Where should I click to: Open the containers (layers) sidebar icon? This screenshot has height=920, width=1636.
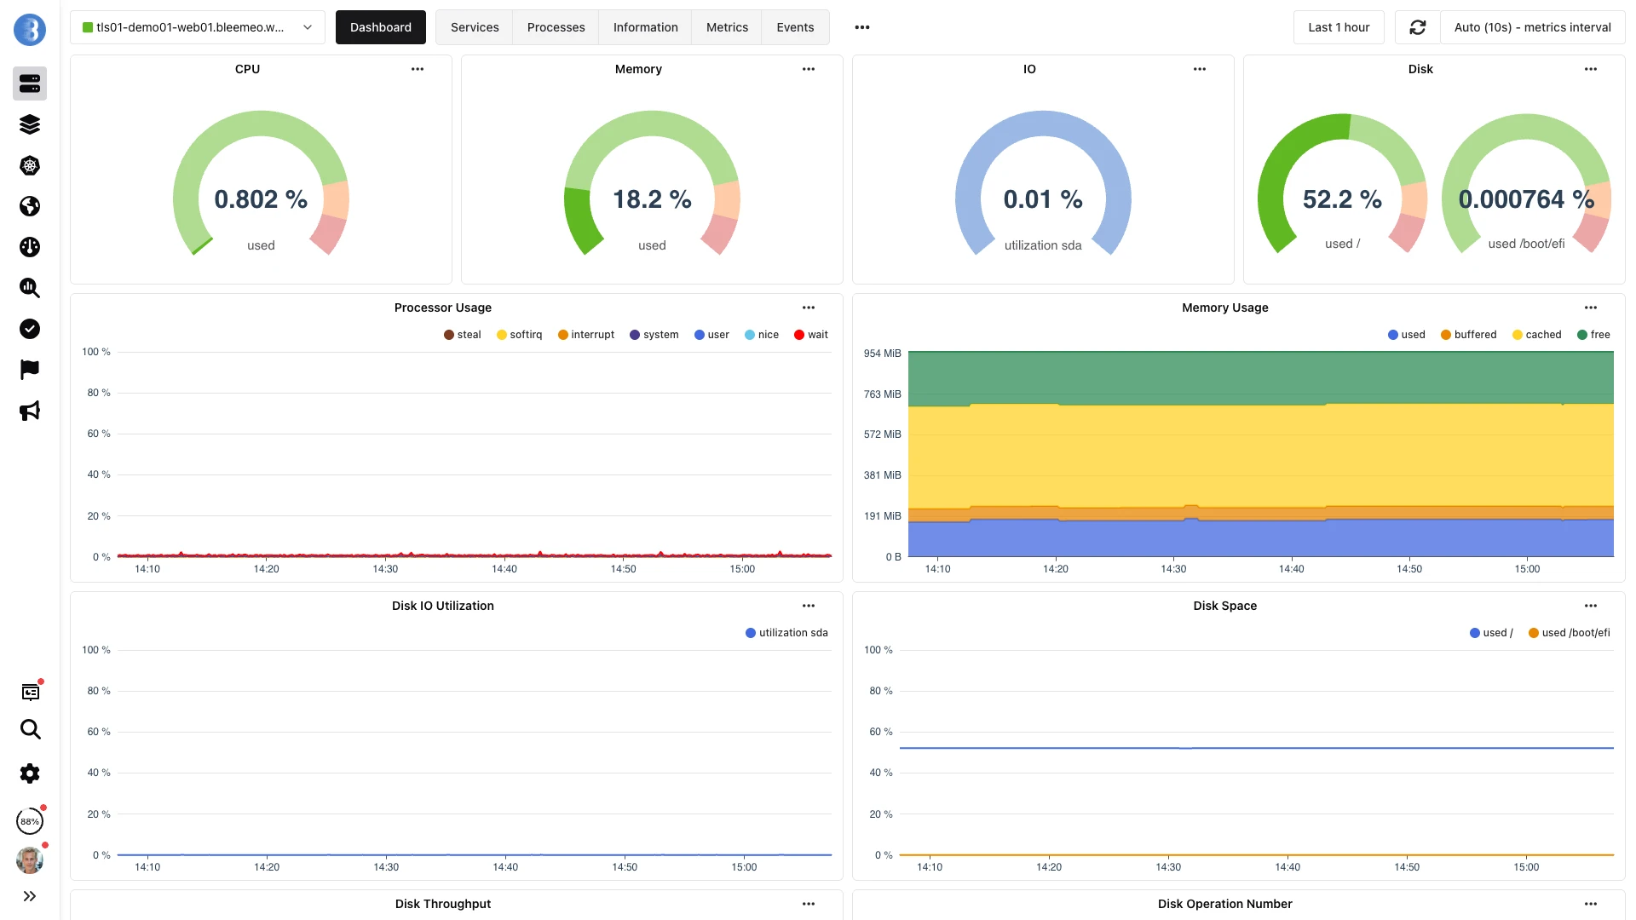click(x=30, y=124)
